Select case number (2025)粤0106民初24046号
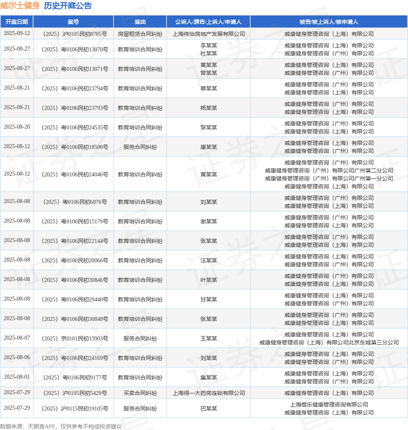 75,174
